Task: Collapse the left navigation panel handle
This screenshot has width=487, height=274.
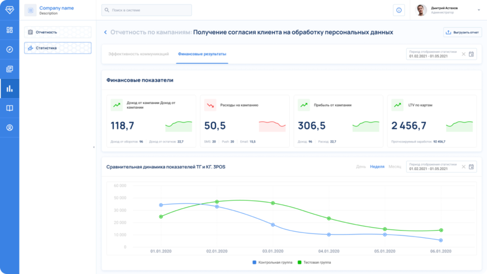Action: (94, 147)
